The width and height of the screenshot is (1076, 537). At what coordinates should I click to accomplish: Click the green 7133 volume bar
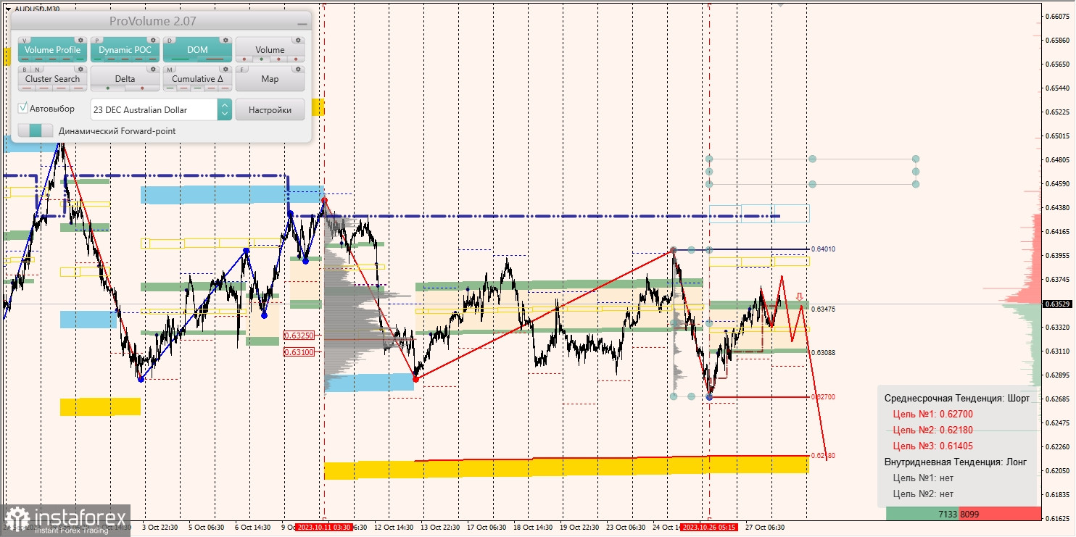[x=922, y=514]
